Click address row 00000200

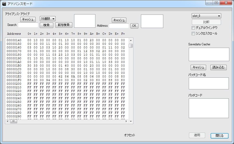click(x=66, y=84)
